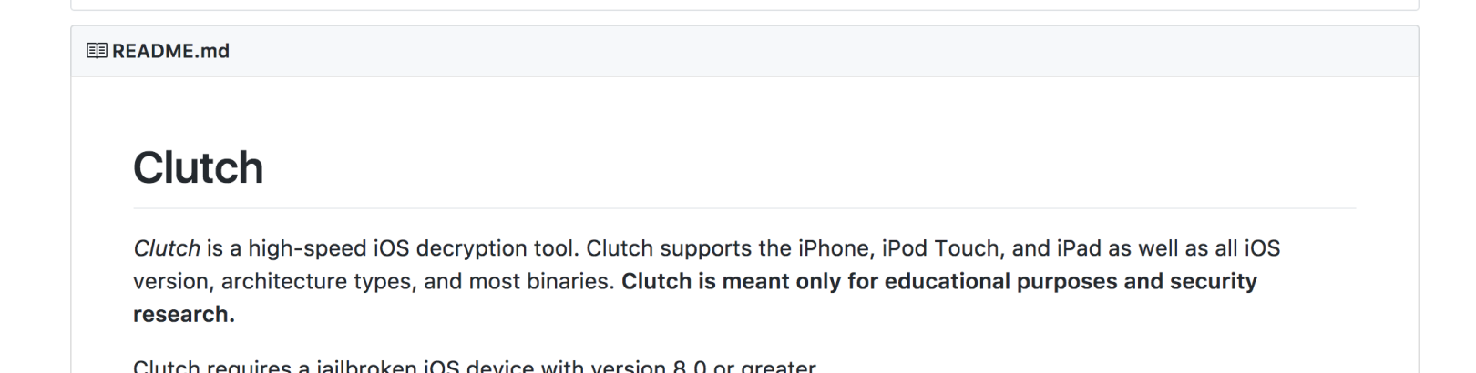Click the README.md file name label
Viewport: 1476px width, 373px height.
point(170,51)
